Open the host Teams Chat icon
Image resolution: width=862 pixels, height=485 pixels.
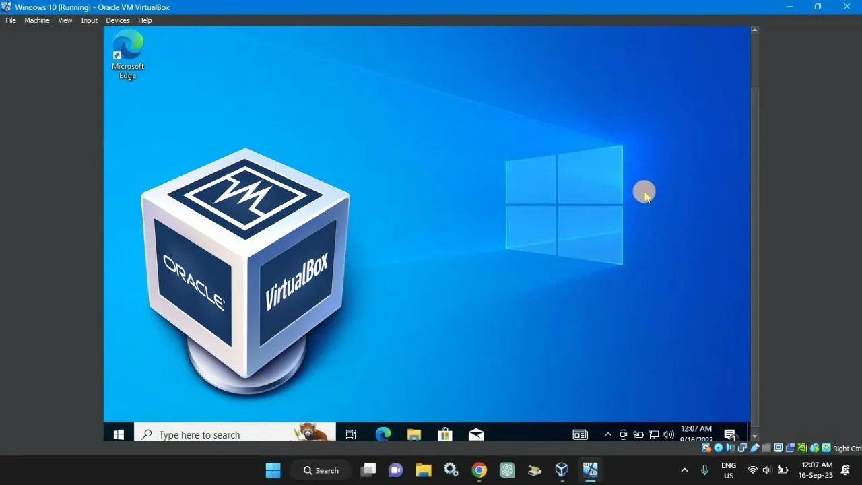pos(395,470)
